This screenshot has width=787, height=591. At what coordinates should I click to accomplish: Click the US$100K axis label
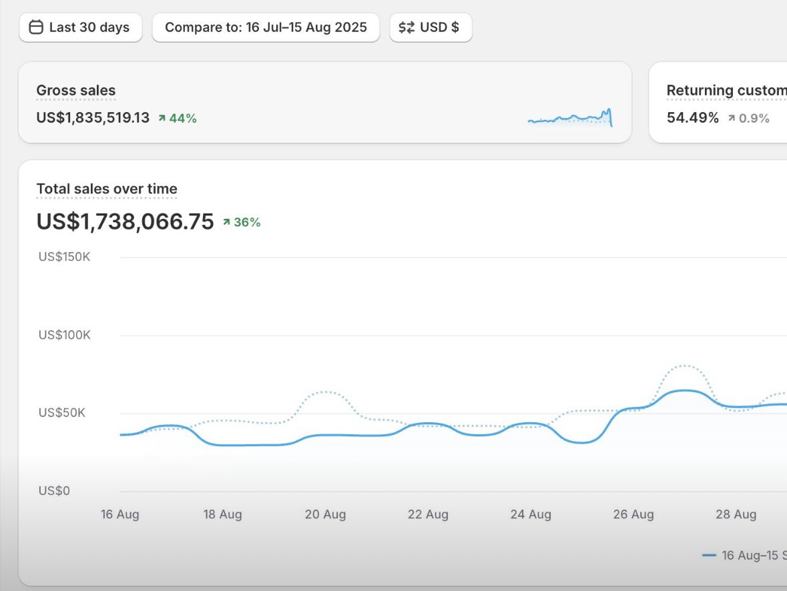(x=64, y=335)
